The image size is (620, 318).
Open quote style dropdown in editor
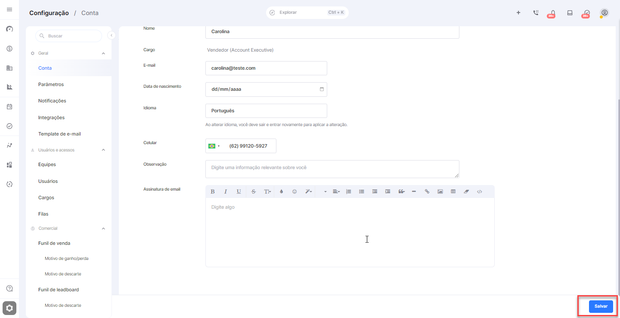tap(401, 191)
